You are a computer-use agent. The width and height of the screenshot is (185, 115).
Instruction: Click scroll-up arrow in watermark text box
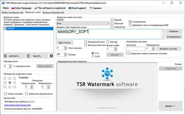[x=162, y=31]
